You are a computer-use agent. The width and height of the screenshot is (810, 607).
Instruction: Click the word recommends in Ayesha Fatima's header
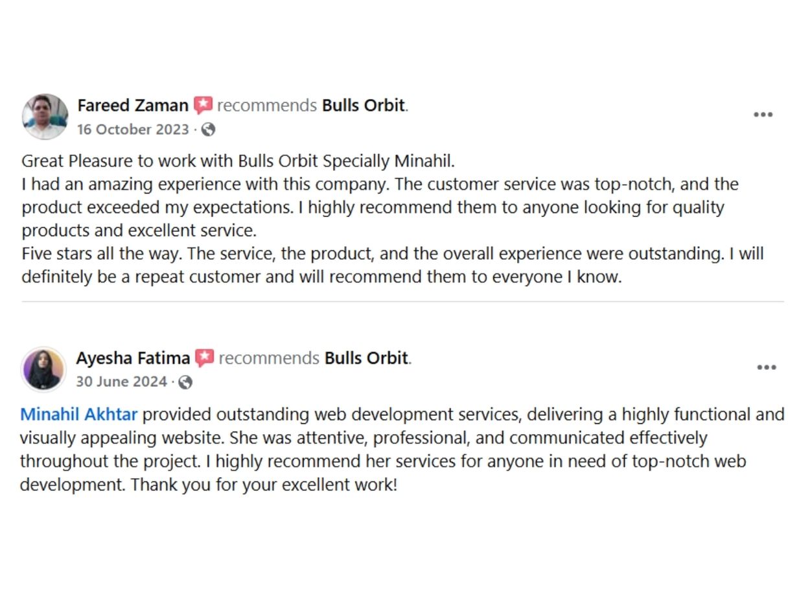269,358
